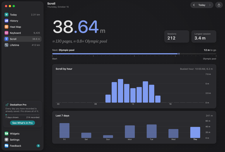Click the green window zoom button
Screen dimensions: 225x152
(14, 6)
